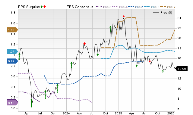Viewport: 193px width, 115px height.
Task: Click the green up arrow in EPS Surprise legend
Action: (x=42, y=7)
